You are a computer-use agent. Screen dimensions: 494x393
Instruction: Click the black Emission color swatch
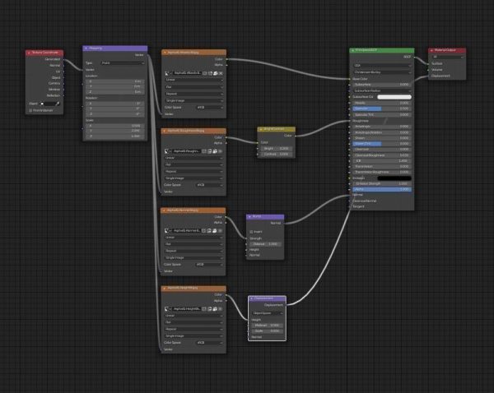[394, 178]
